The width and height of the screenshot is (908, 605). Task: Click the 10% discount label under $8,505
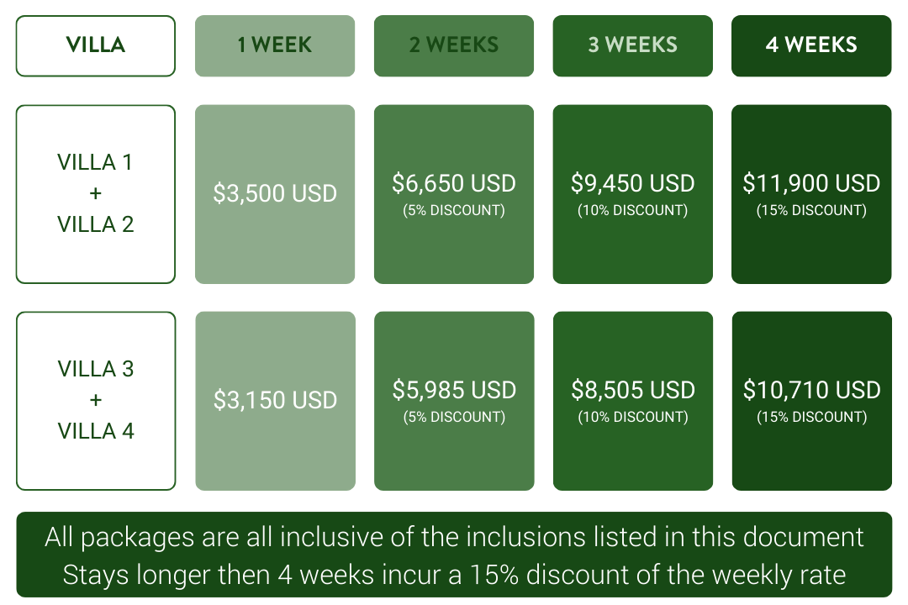(633, 417)
